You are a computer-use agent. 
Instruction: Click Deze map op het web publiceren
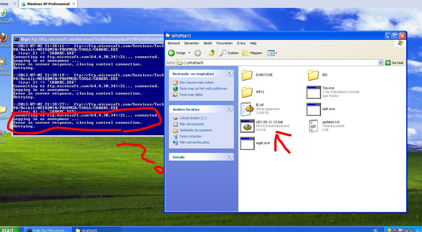203,88
